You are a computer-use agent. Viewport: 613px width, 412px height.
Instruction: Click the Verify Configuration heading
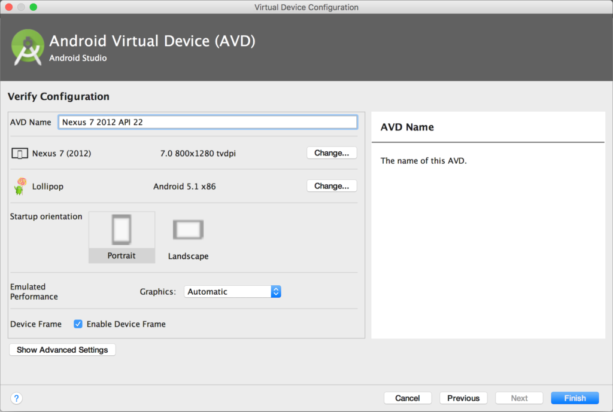coord(59,96)
